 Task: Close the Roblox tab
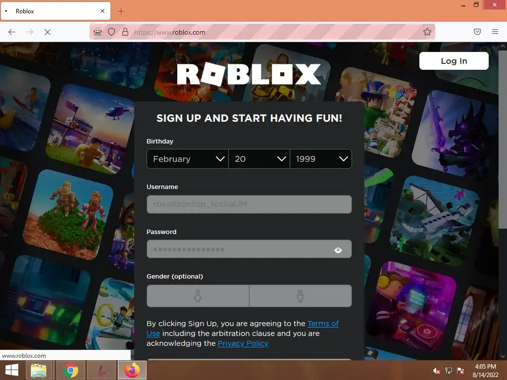click(x=102, y=11)
